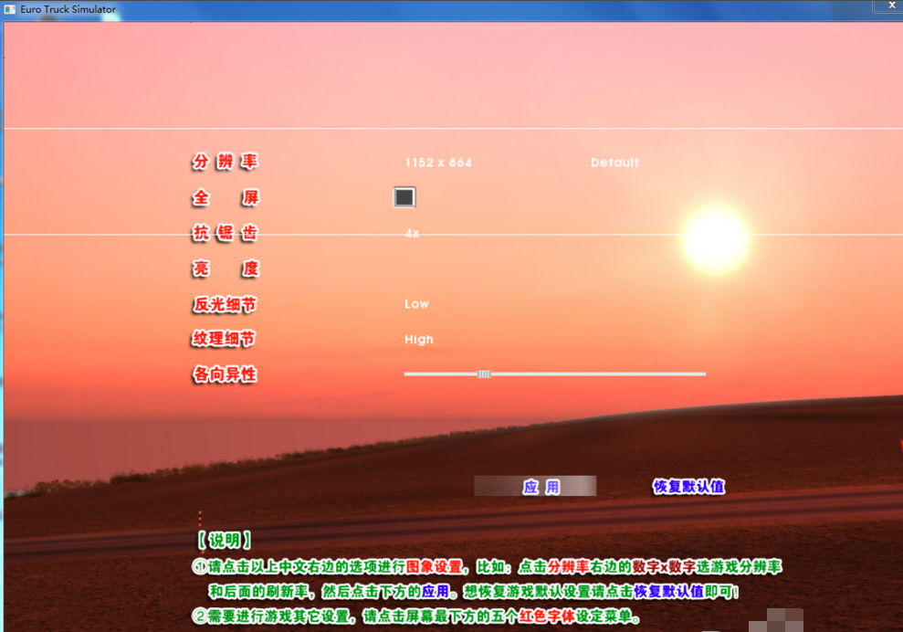Click the 应用 apply button
The width and height of the screenshot is (903, 632).
click(535, 486)
